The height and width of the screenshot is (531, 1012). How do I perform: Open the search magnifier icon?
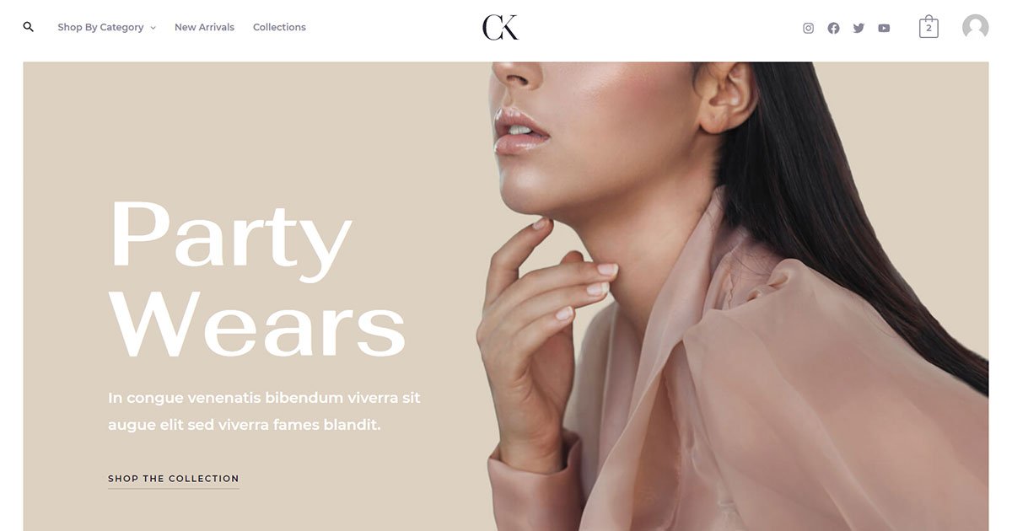click(29, 27)
